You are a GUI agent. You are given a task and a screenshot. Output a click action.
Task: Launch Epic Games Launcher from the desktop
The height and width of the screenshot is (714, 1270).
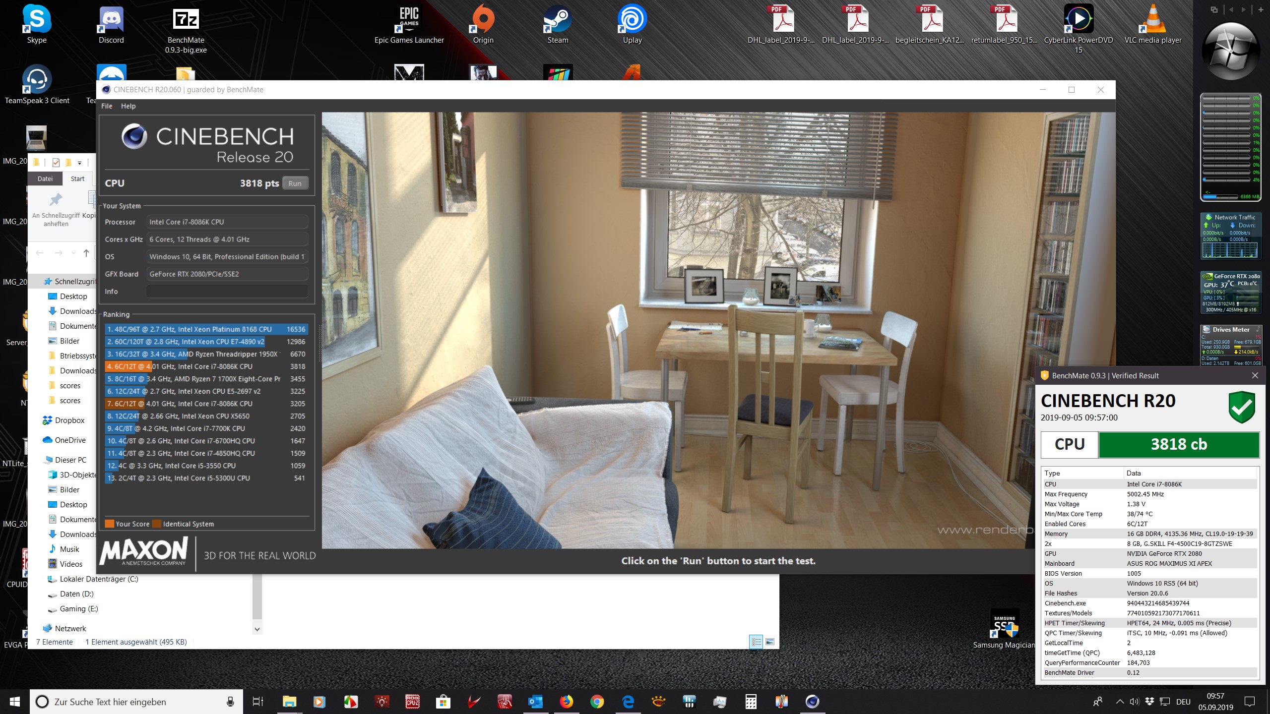[x=409, y=25]
